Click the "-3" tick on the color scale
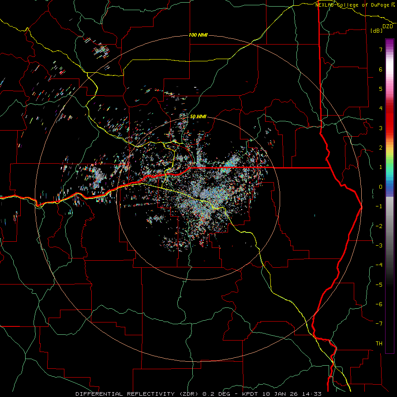Viewport: 397px width, 397px height. tap(379, 245)
